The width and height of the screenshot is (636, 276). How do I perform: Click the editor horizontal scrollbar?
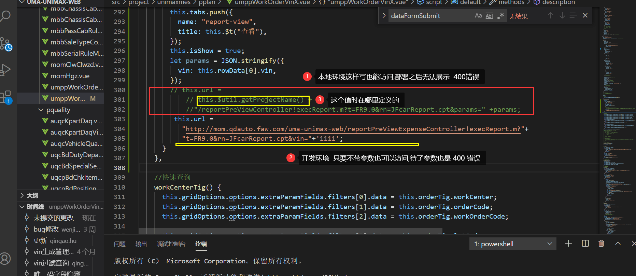pos(290,231)
